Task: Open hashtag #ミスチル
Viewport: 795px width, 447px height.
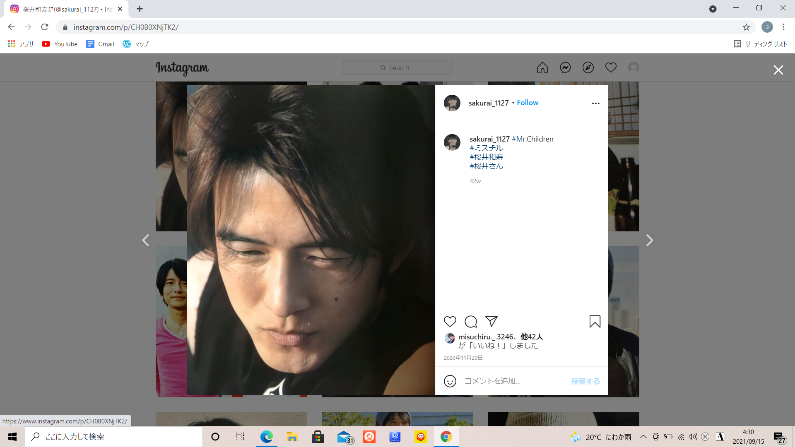Action: coord(486,148)
